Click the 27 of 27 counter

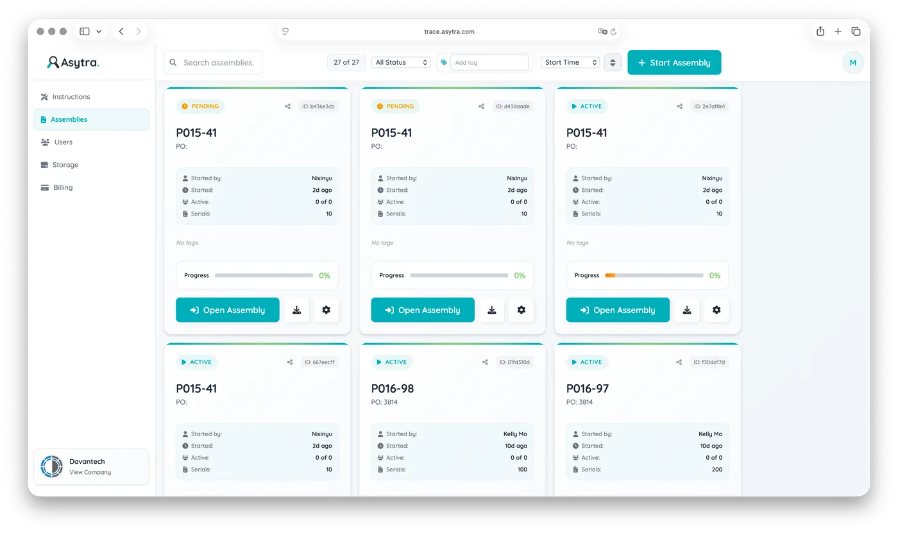[346, 62]
